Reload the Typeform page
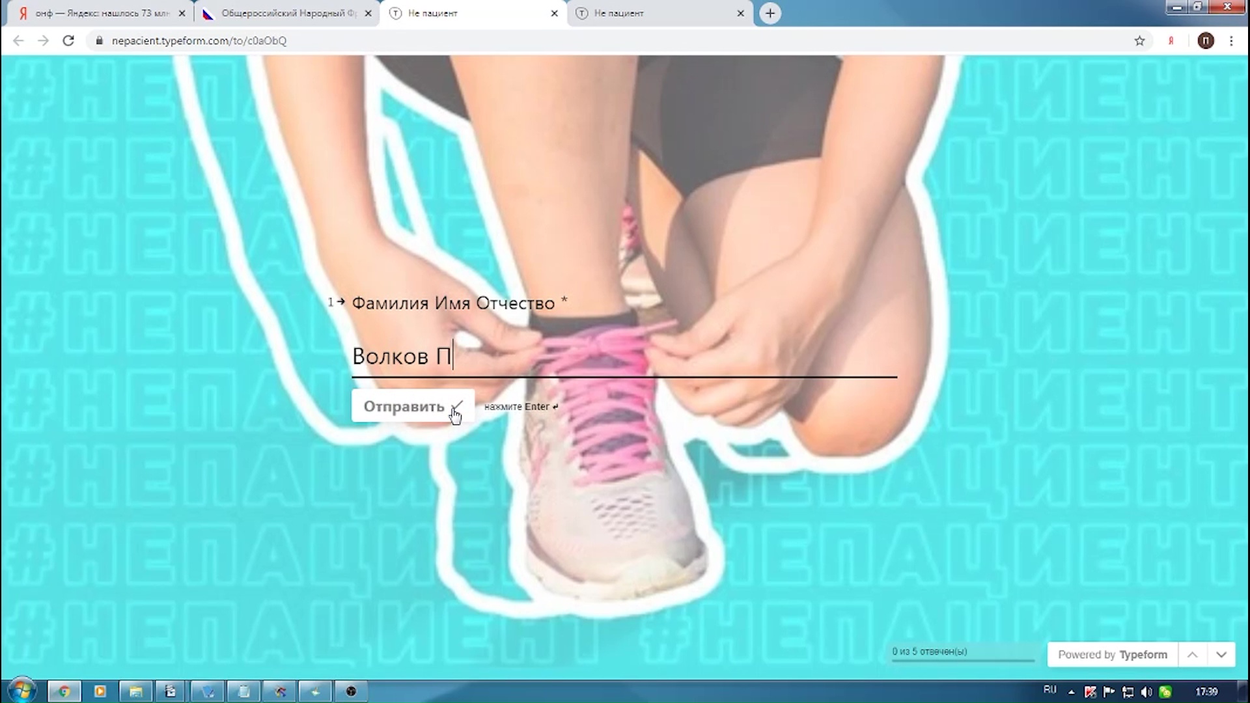This screenshot has height=703, width=1250. tap(68, 40)
